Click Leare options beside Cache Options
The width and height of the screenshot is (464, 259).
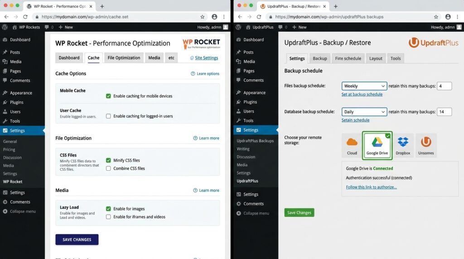click(x=205, y=74)
